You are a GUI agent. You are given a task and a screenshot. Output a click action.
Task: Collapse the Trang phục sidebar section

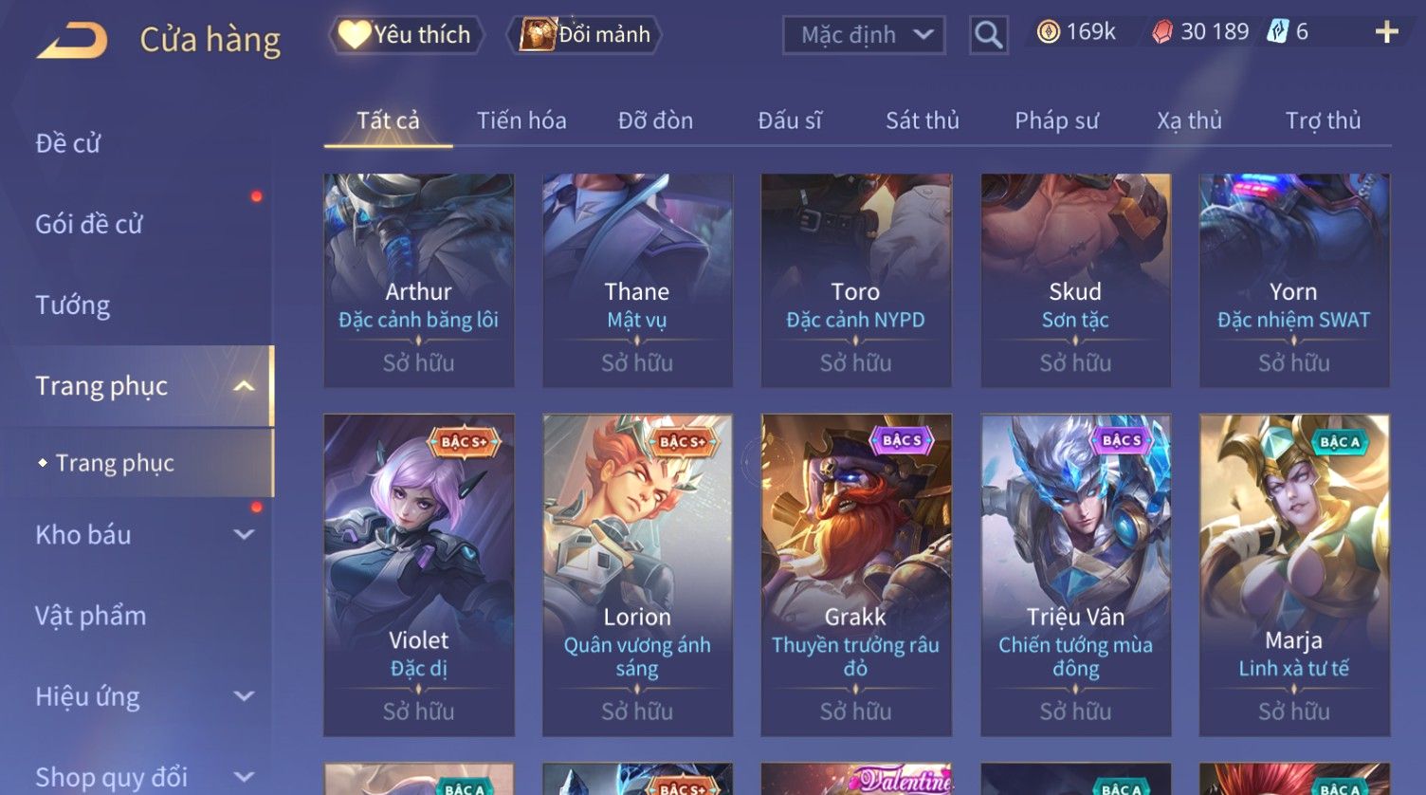point(244,386)
